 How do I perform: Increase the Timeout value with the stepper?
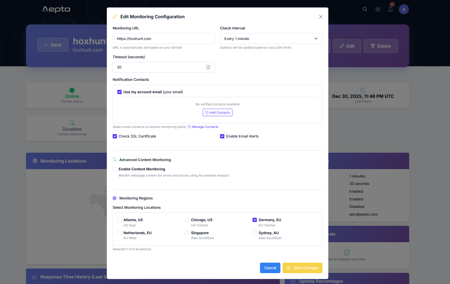tap(208, 66)
